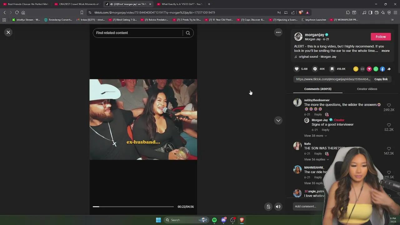This screenshot has width=400, height=225.
Task: Like Nafu's comment
Action: (x=389, y=149)
